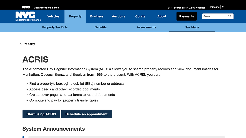Image resolution: width=246 pixels, height=138 pixels.
Task: Go to the Assessments tab
Action: point(146,27)
